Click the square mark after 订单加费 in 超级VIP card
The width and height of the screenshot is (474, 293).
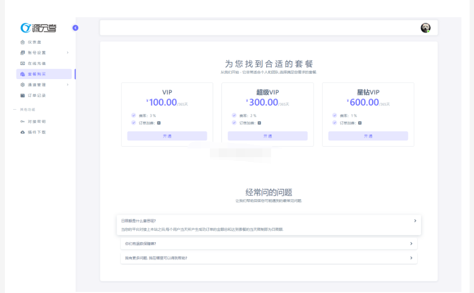[x=259, y=123]
